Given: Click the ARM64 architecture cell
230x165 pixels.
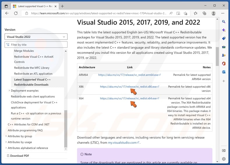Looking at the screenshot, I should click(83, 75).
